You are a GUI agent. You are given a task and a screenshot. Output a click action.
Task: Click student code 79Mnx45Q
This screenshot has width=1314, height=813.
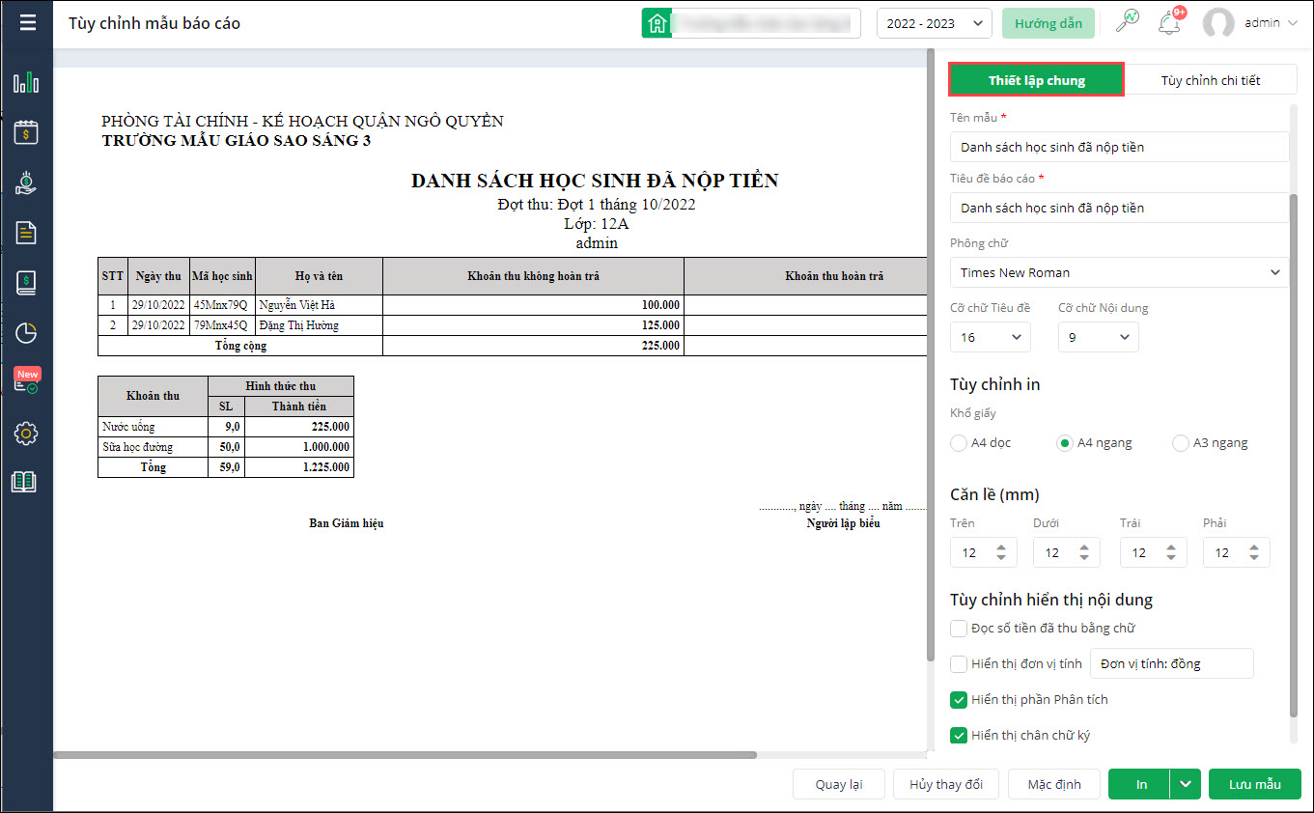click(x=221, y=325)
